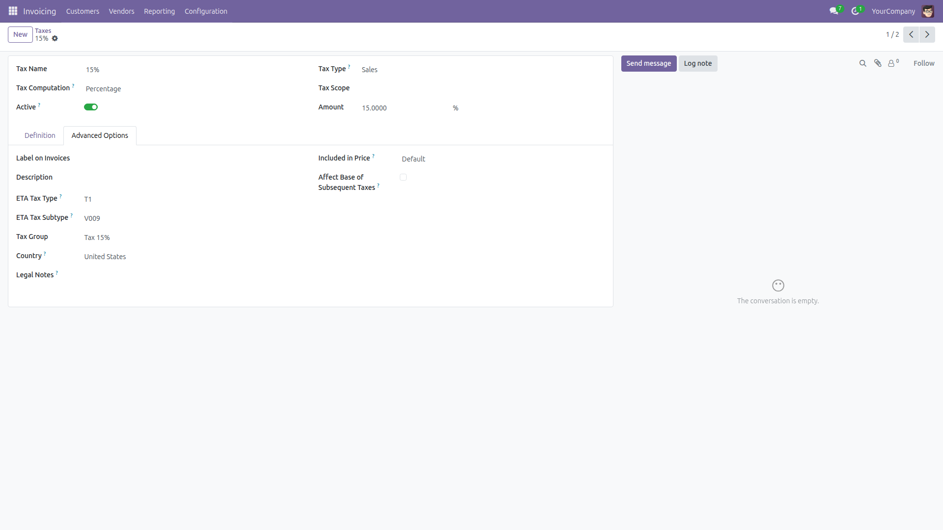Viewport: 943px width, 530px height.
Task: Click Send message button
Action: coord(648,63)
